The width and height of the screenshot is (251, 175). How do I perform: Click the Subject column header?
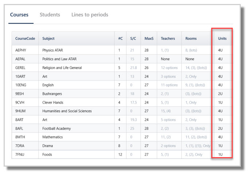point(49,39)
